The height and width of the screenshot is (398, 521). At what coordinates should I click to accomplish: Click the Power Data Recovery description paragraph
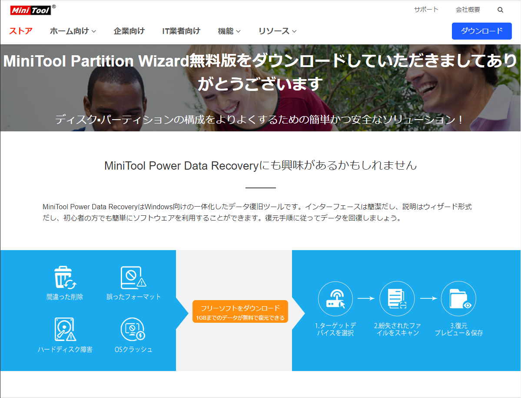click(x=257, y=212)
